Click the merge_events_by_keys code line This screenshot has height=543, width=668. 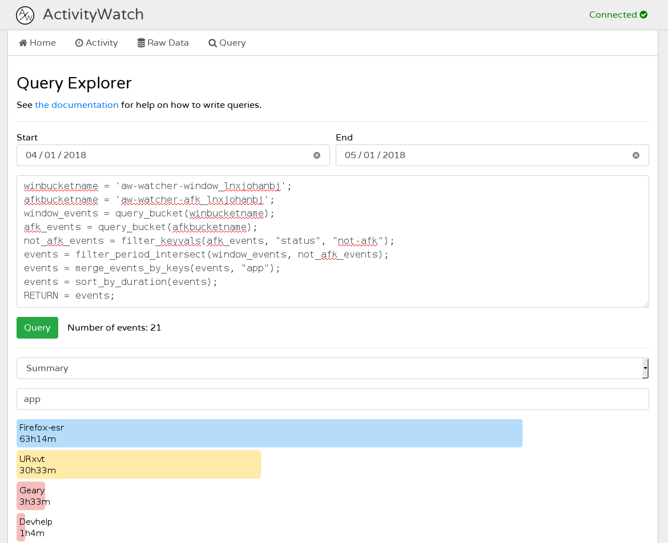152,268
